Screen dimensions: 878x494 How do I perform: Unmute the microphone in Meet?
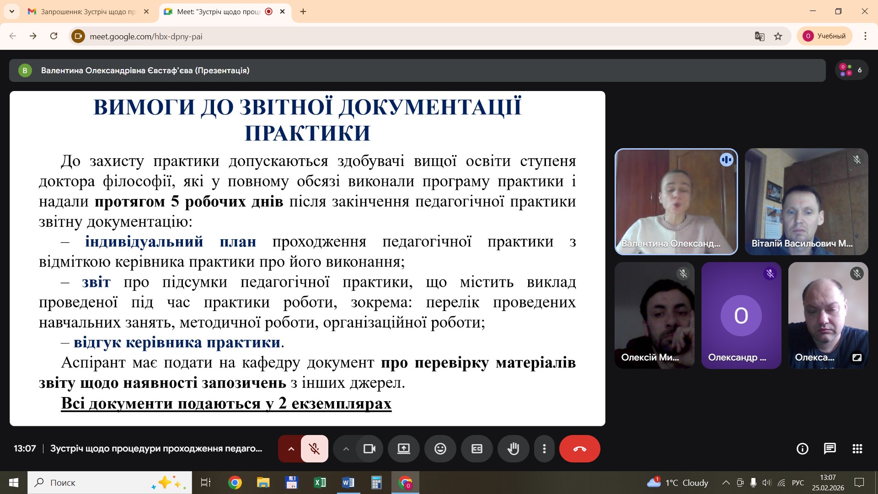click(314, 449)
